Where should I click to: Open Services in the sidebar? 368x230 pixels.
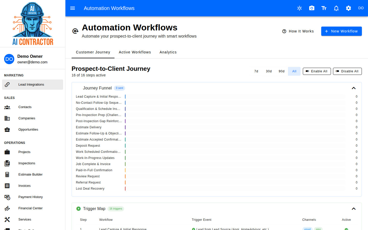(32, 220)
